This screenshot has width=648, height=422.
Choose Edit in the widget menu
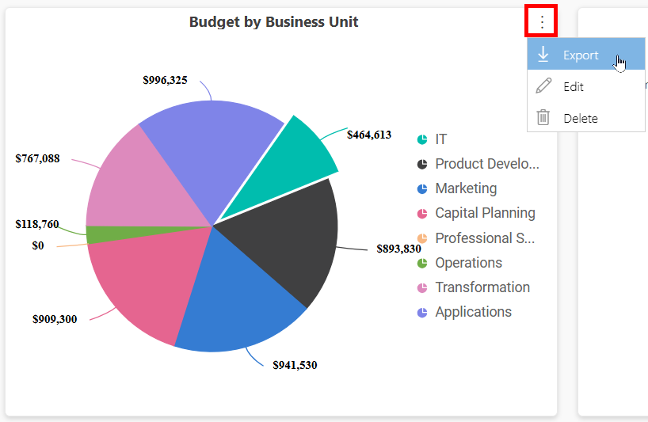pyautogui.click(x=585, y=86)
